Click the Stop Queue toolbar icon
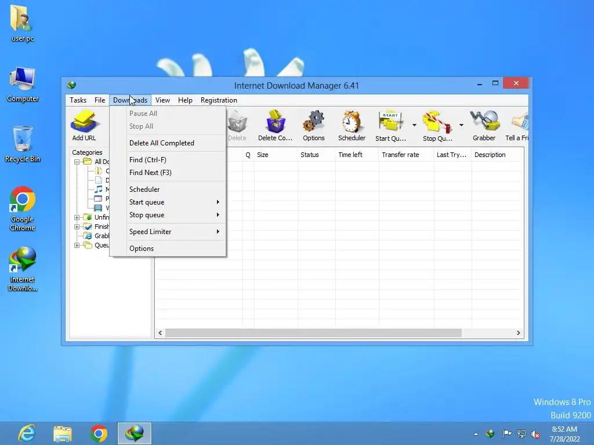The height and width of the screenshot is (445, 594). point(437,125)
